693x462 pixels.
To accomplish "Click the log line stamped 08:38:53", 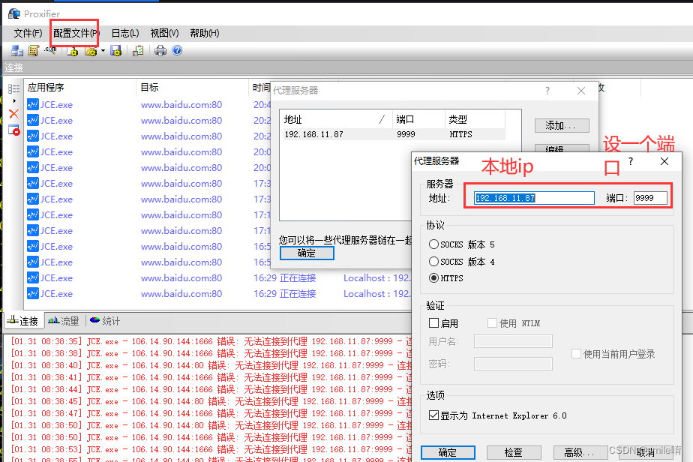I will coord(211,449).
